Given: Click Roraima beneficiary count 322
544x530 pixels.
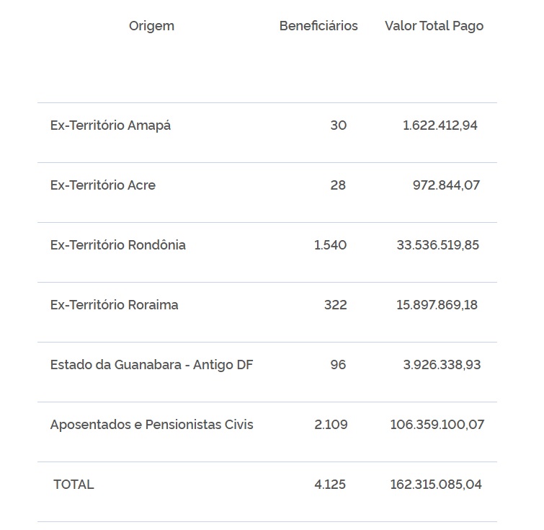Looking at the screenshot, I should tap(335, 305).
